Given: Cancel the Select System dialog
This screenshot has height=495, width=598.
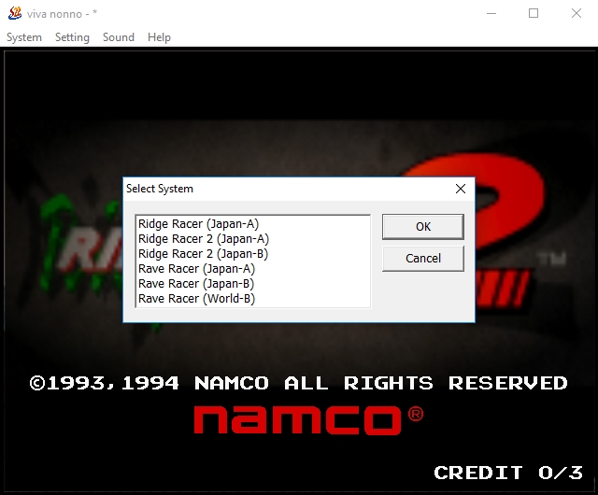Looking at the screenshot, I should click(x=423, y=258).
